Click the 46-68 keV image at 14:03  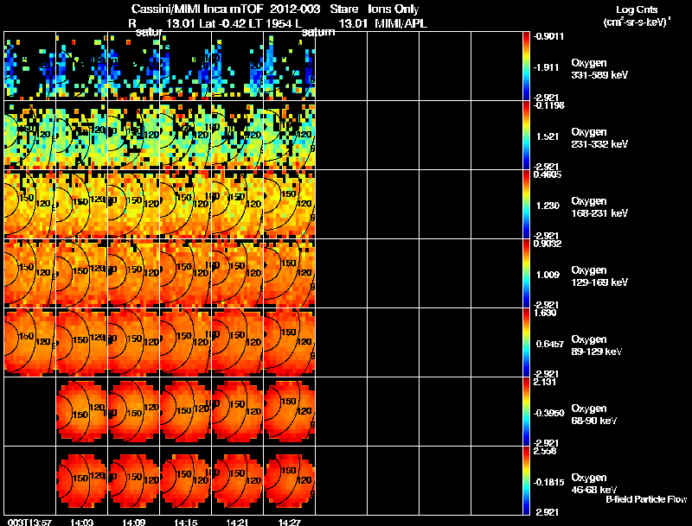(x=81, y=480)
